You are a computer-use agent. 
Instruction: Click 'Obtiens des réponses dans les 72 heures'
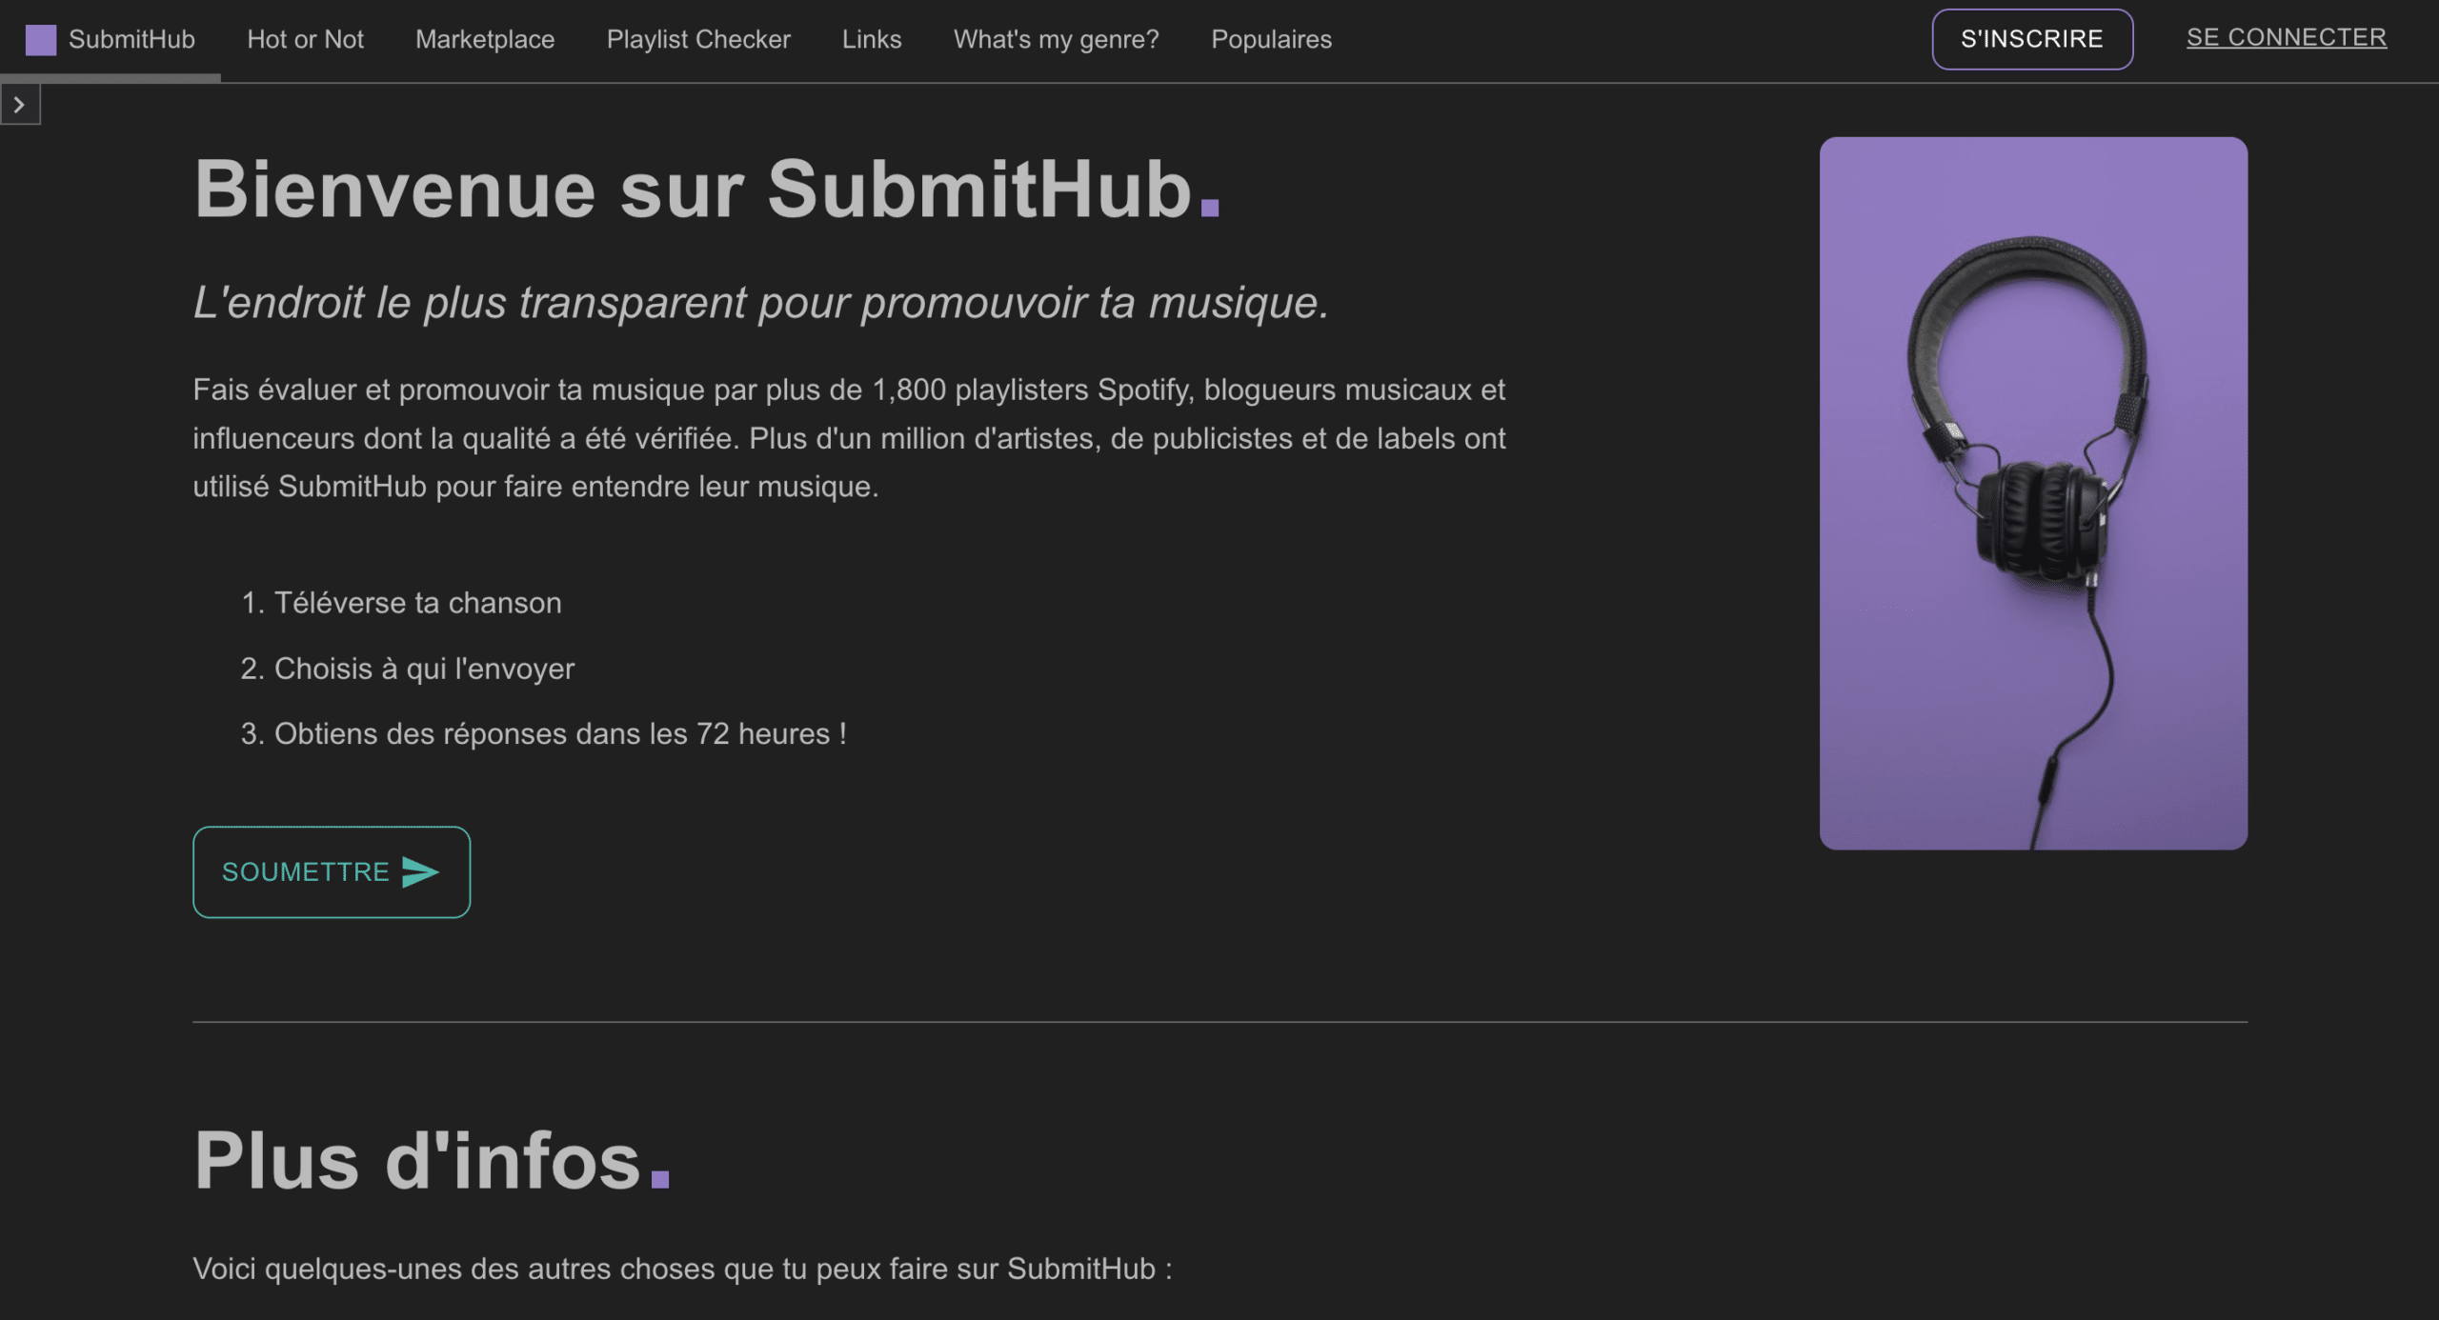pos(560,734)
